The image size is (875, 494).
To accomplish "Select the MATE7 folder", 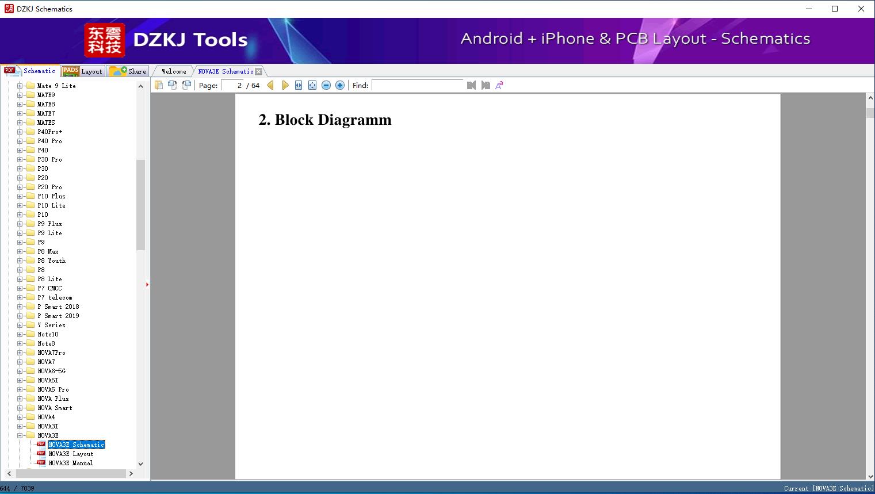I will click(46, 113).
